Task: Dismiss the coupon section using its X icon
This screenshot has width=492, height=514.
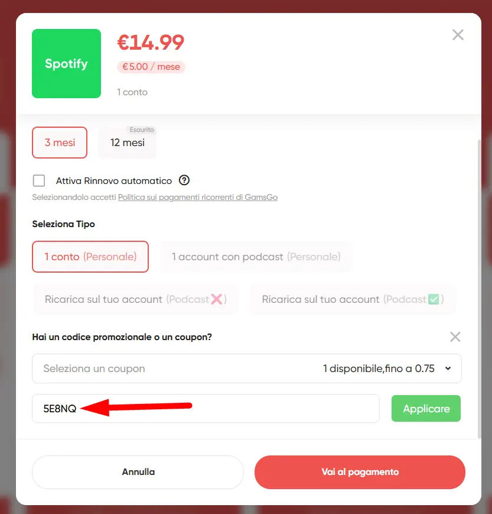Action: [455, 337]
